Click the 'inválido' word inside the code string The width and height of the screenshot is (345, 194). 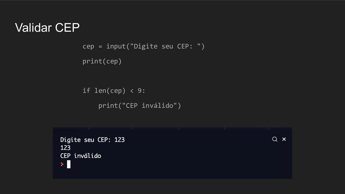157,105
